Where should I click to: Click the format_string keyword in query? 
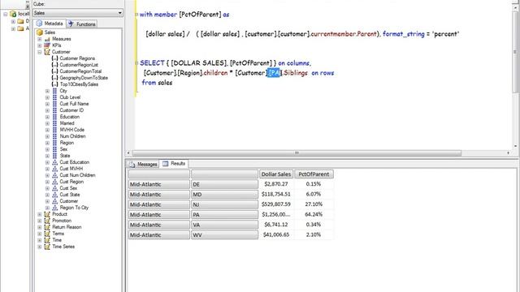click(403, 34)
